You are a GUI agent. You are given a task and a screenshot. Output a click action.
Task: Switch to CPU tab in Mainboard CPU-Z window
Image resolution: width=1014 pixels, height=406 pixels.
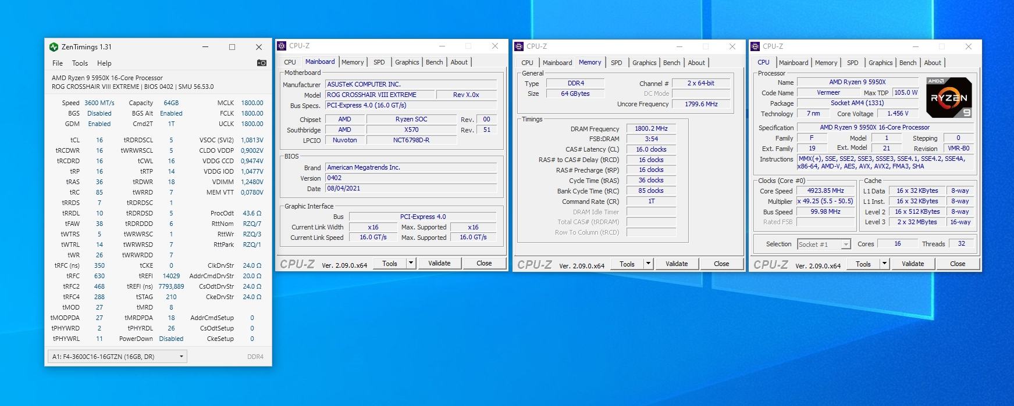coord(290,62)
